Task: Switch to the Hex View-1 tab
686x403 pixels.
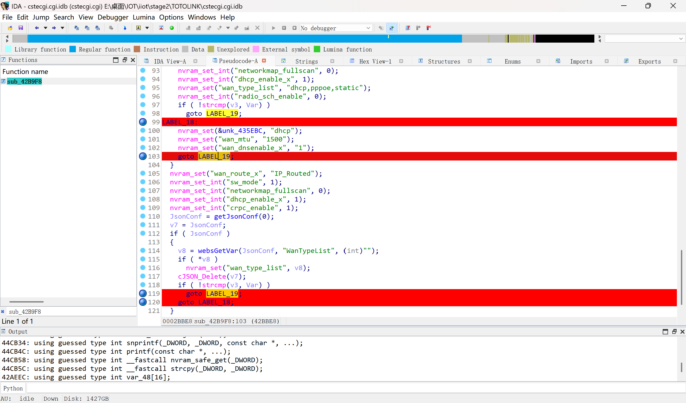Action: click(x=375, y=61)
